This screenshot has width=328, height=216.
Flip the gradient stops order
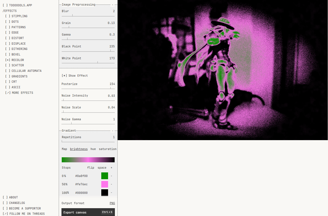[x=91, y=168]
